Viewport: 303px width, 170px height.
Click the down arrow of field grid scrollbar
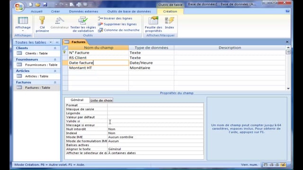pyautogui.click(x=288, y=88)
